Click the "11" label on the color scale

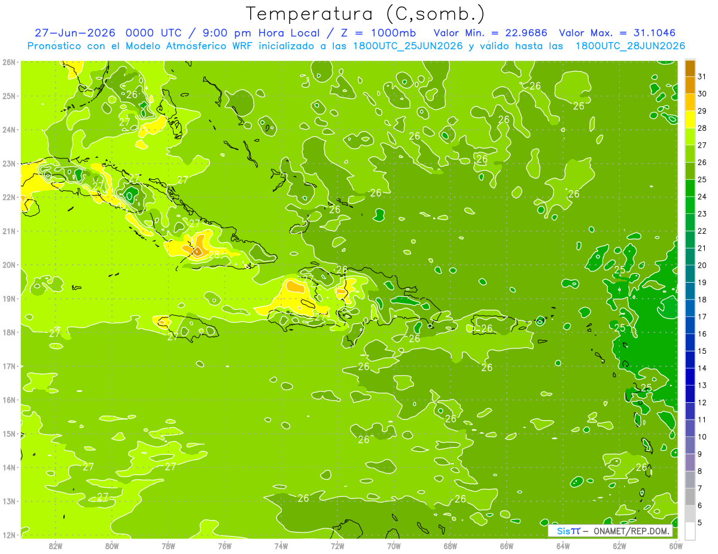tap(702, 420)
